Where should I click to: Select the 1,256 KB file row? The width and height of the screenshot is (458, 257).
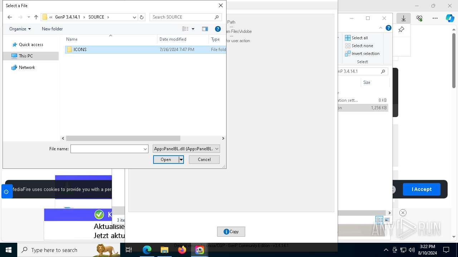(x=363, y=108)
